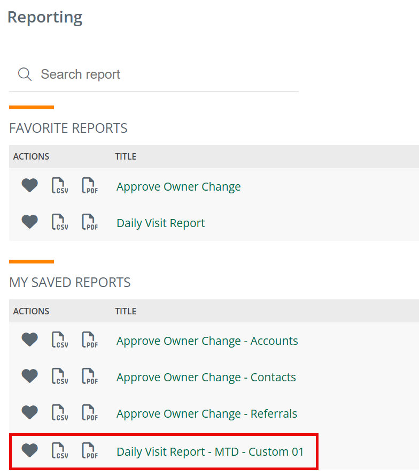
Task: Open Approve Owner Change - Referrals report
Action: point(207,413)
